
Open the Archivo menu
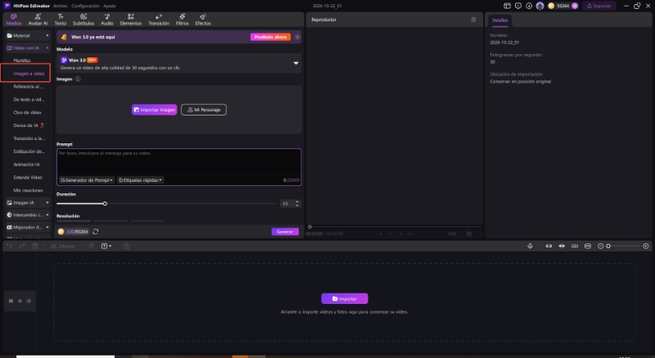(x=60, y=6)
